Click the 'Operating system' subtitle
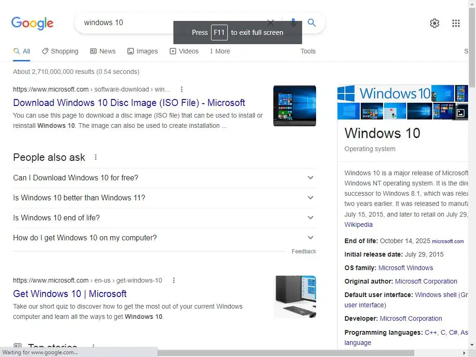476x357 pixels. (370, 149)
